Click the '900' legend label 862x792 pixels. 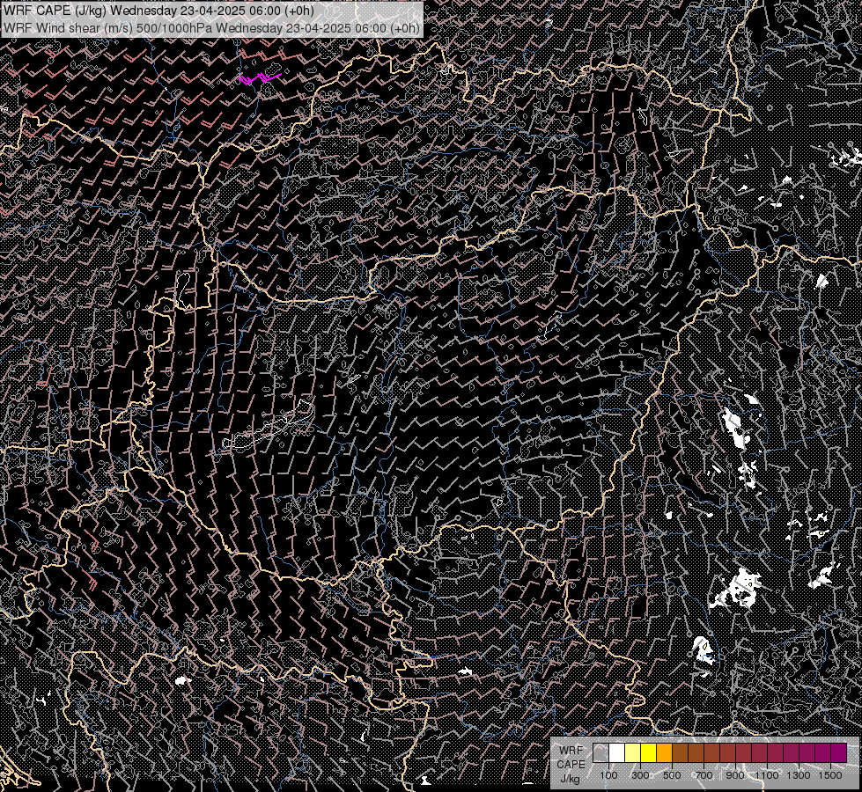coord(735,775)
